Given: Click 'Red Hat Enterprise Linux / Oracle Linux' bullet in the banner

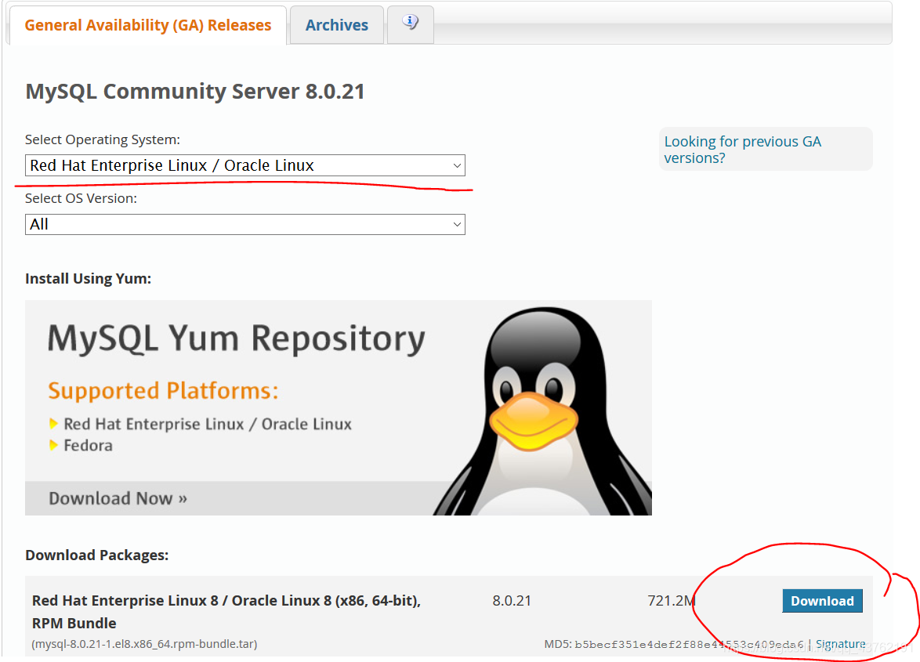Looking at the screenshot, I should (208, 424).
